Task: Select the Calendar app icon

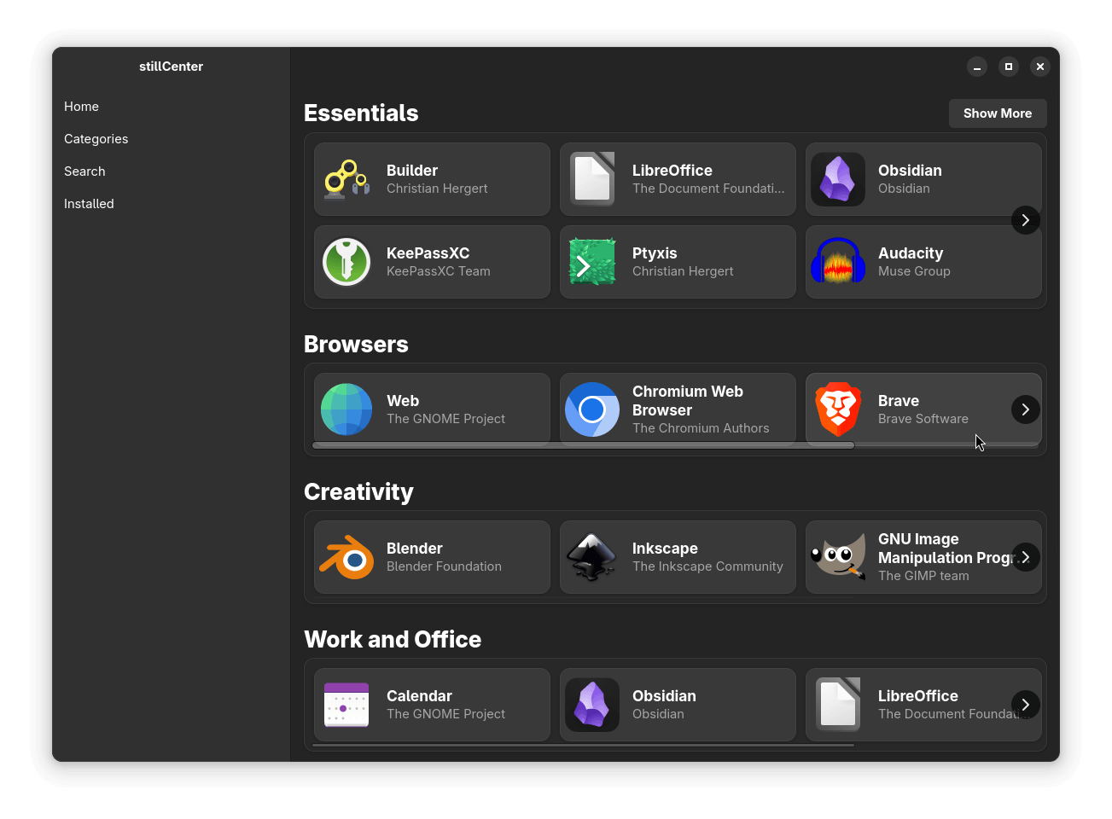Action: pyautogui.click(x=346, y=705)
